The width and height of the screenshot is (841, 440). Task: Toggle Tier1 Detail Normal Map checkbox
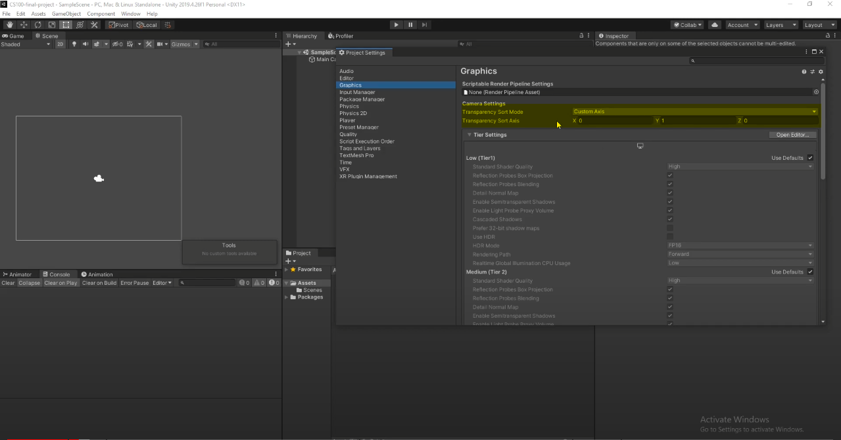[x=670, y=193]
